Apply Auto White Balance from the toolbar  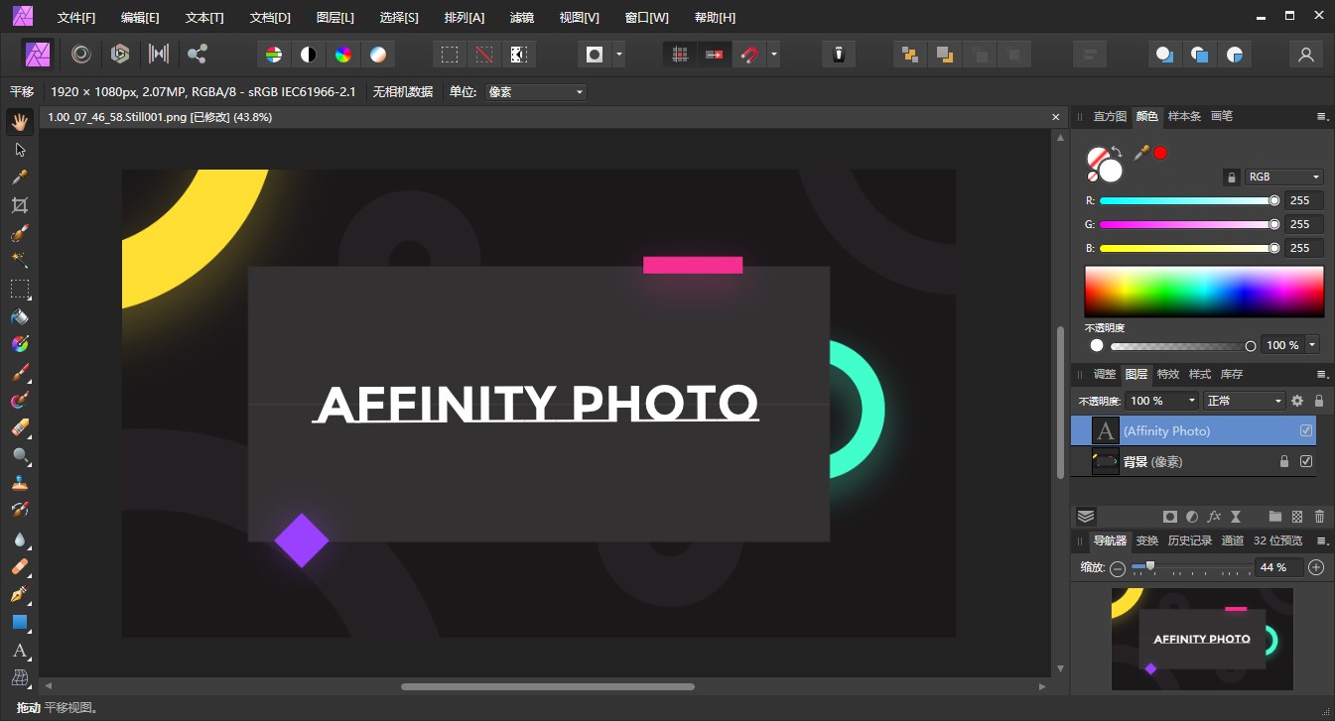378,55
